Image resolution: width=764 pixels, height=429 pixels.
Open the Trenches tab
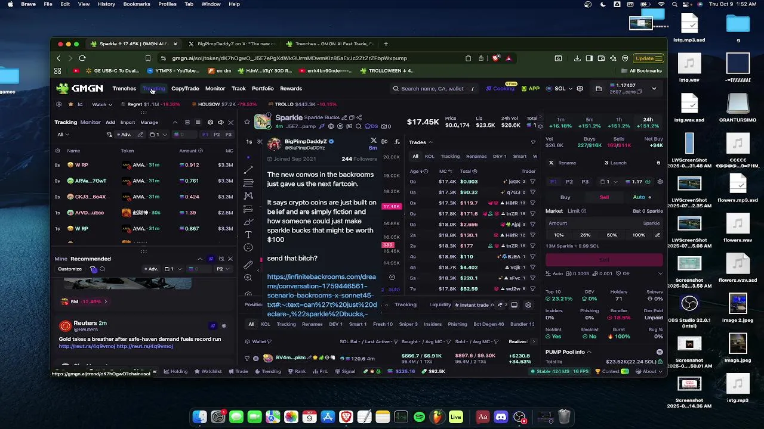(x=124, y=89)
